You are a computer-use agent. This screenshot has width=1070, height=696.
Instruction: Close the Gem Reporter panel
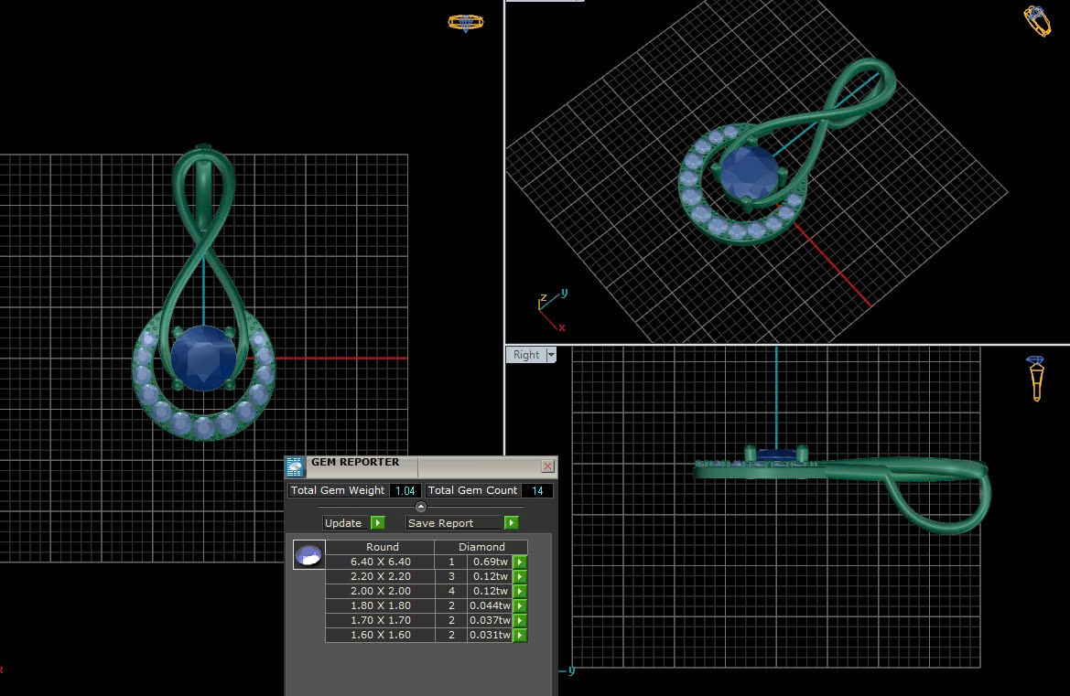[x=547, y=466]
